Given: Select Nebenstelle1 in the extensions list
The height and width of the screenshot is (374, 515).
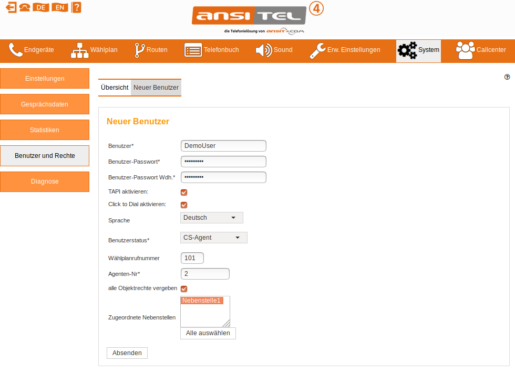Looking at the screenshot, I should 201,301.
